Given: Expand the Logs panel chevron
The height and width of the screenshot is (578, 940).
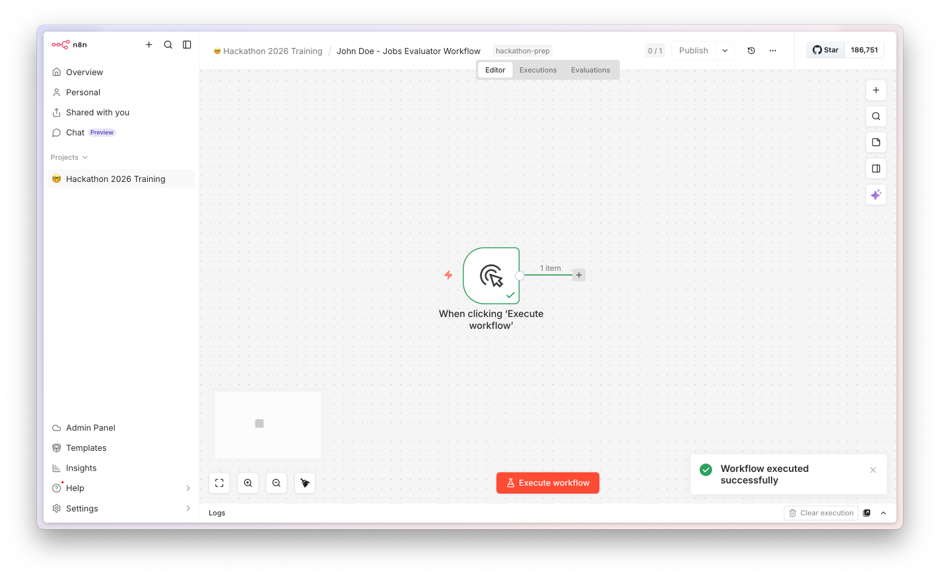Looking at the screenshot, I should coord(883,513).
